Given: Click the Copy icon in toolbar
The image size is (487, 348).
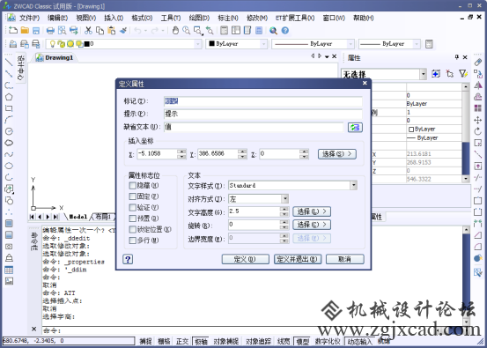Looking at the screenshot, I should pyautogui.click(x=100, y=31).
